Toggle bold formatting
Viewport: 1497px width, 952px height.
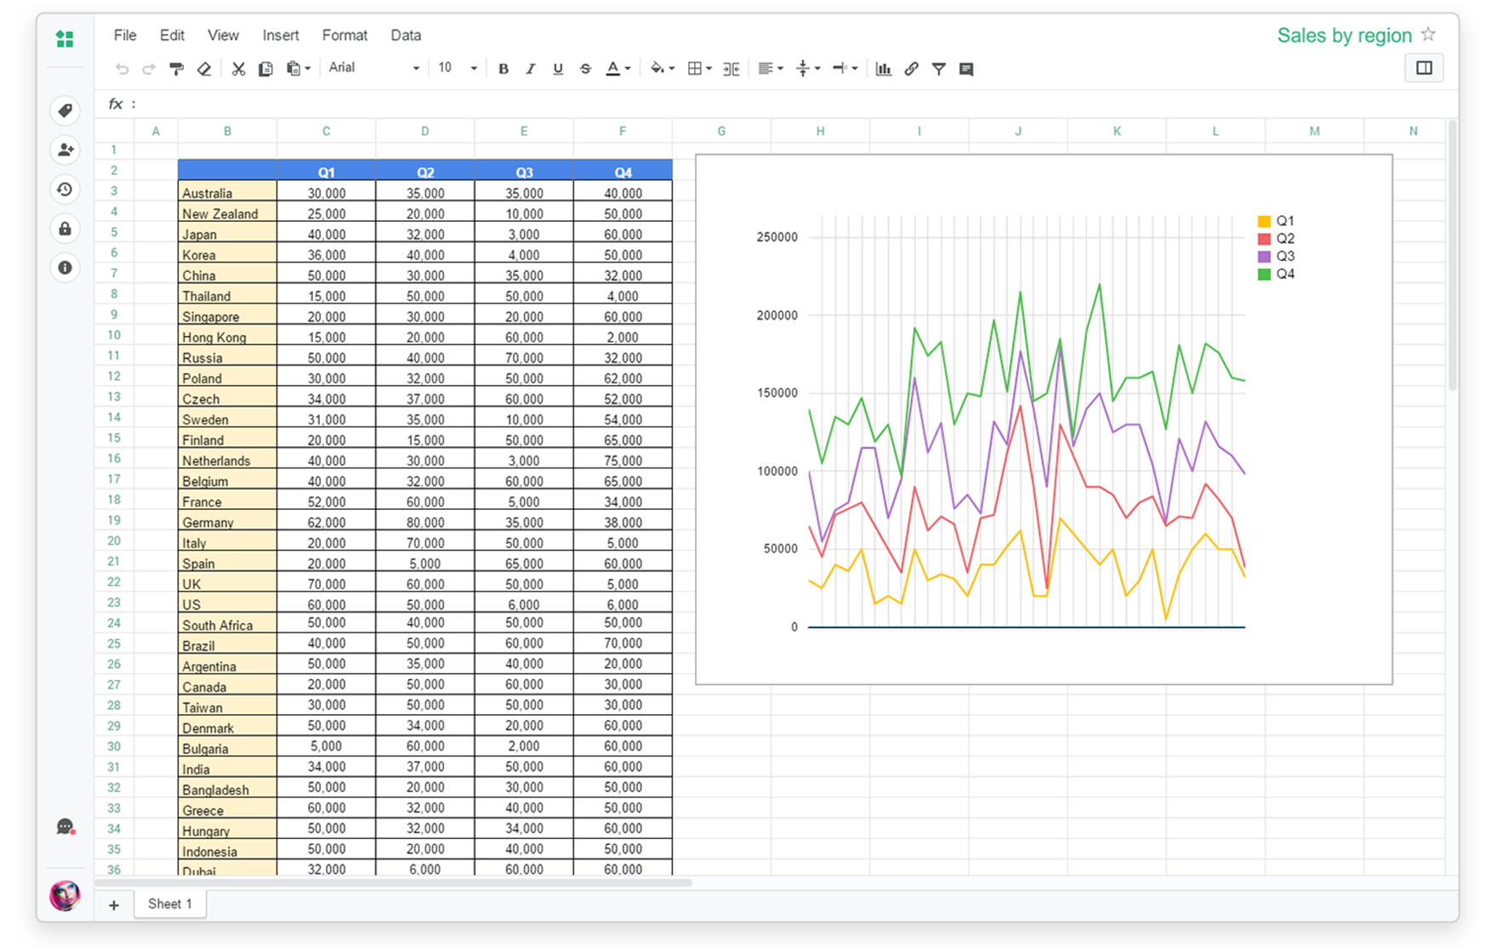(504, 69)
